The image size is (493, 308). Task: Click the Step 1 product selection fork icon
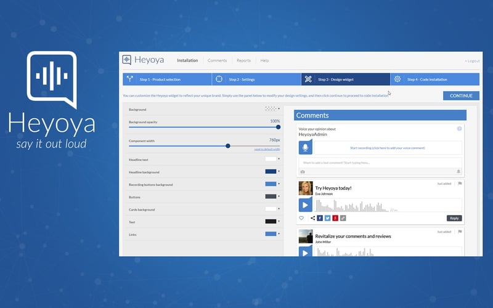[x=129, y=79]
